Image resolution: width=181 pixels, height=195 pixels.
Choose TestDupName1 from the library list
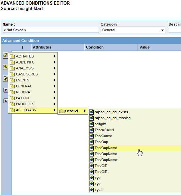click(x=135, y=160)
